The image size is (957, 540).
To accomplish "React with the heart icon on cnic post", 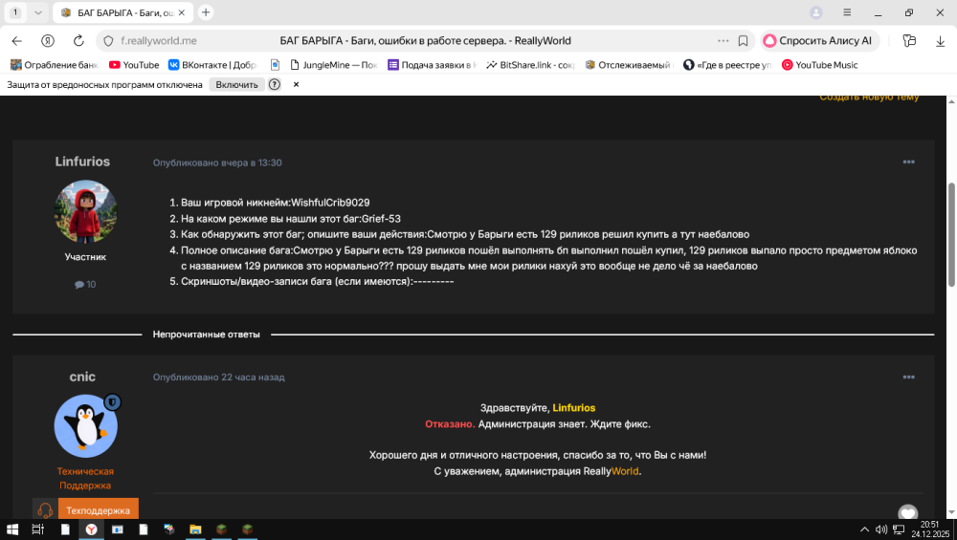I will coord(908,512).
